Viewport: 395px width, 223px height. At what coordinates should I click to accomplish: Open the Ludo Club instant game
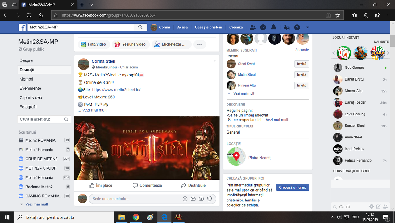tap(377, 53)
